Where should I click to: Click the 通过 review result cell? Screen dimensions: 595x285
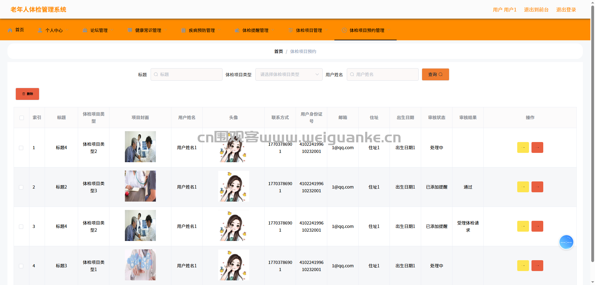coord(468,187)
